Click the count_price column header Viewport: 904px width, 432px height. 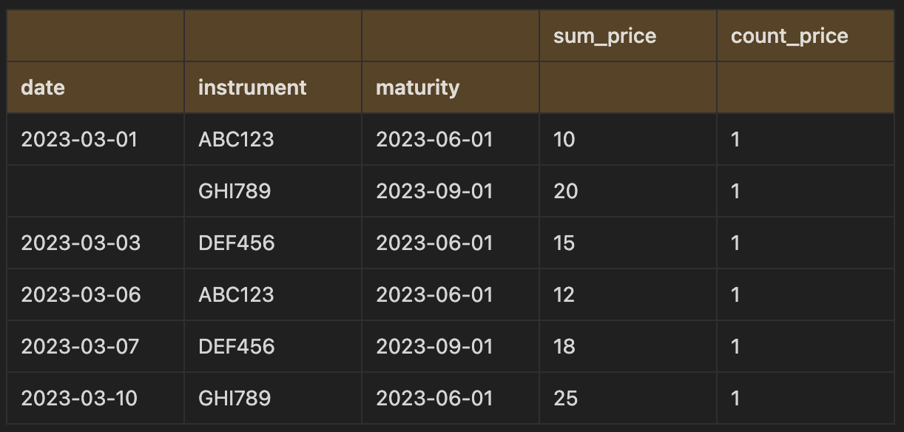pyautogui.click(x=805, y=36)
